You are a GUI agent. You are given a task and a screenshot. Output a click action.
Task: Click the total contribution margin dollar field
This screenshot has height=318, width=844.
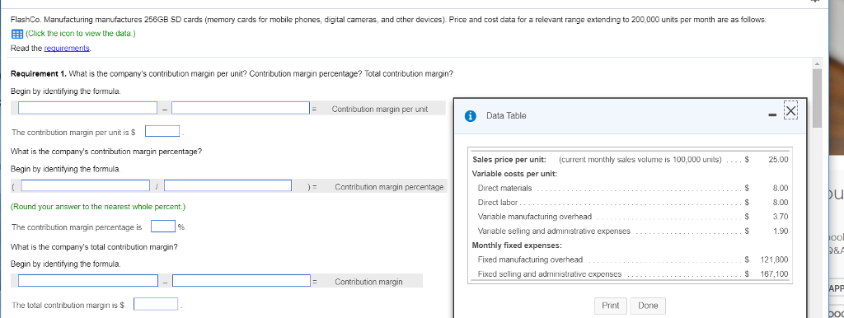(156, 304)
